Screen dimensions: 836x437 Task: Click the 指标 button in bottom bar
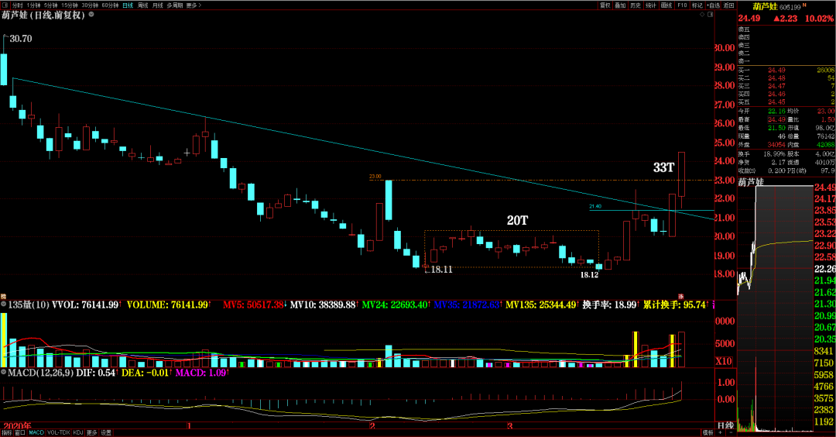point(6,432)
